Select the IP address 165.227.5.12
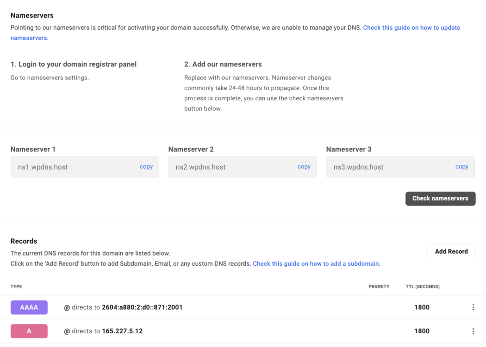 [122, 331]
